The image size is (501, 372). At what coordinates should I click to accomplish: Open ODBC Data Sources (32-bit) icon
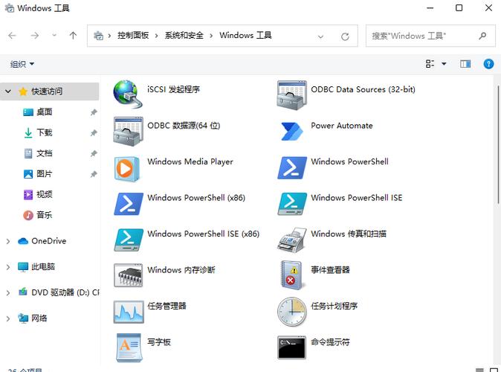(x=291, y=95)
